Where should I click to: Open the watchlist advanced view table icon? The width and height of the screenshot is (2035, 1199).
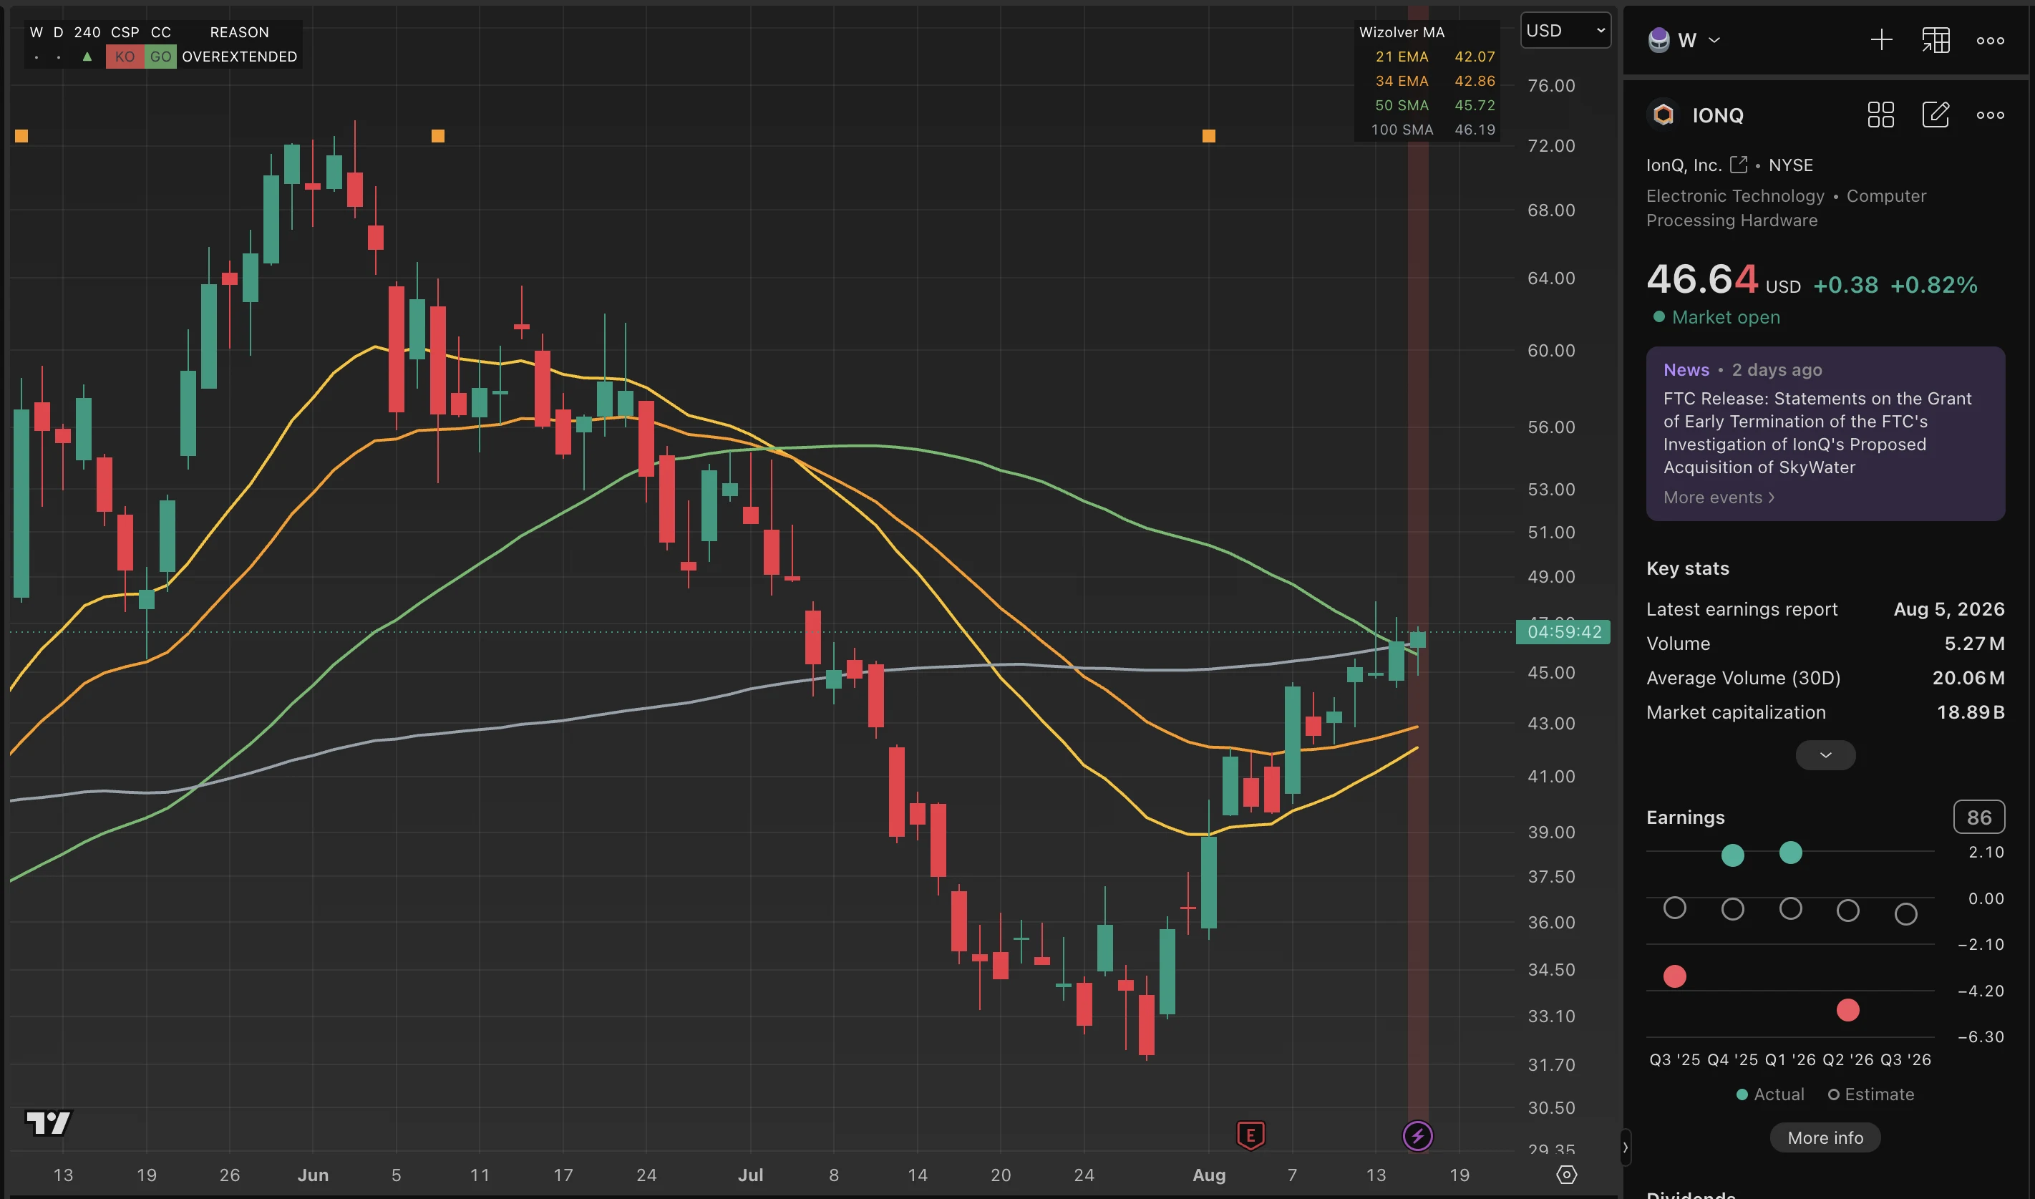1936,39
